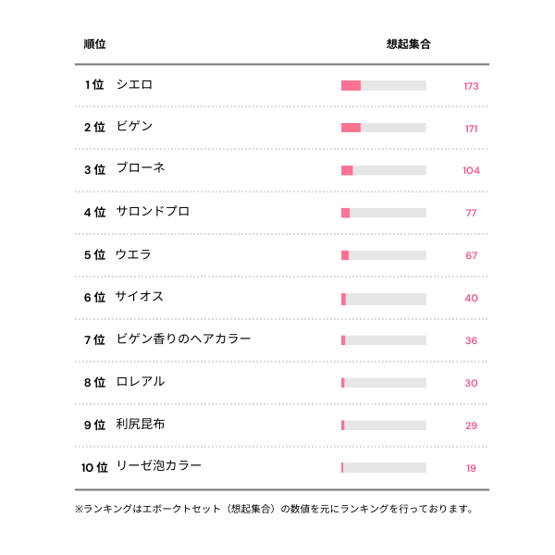This screenshot has width=555, height=555.
Task: Click the 想起集合 column header
Action: [408, 44]
